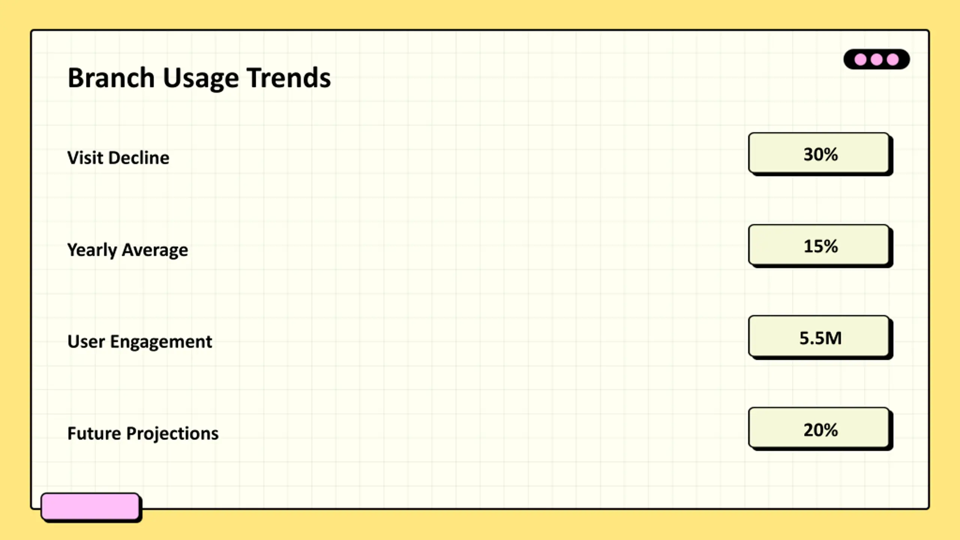Click the word "Usage" in the title
The height and width of the screenshot is (540, 960).
tap(201, 79)
